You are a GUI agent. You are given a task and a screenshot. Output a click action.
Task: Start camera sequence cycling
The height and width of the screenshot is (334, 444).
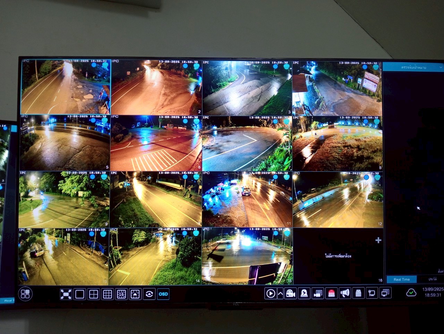[149, 294]
